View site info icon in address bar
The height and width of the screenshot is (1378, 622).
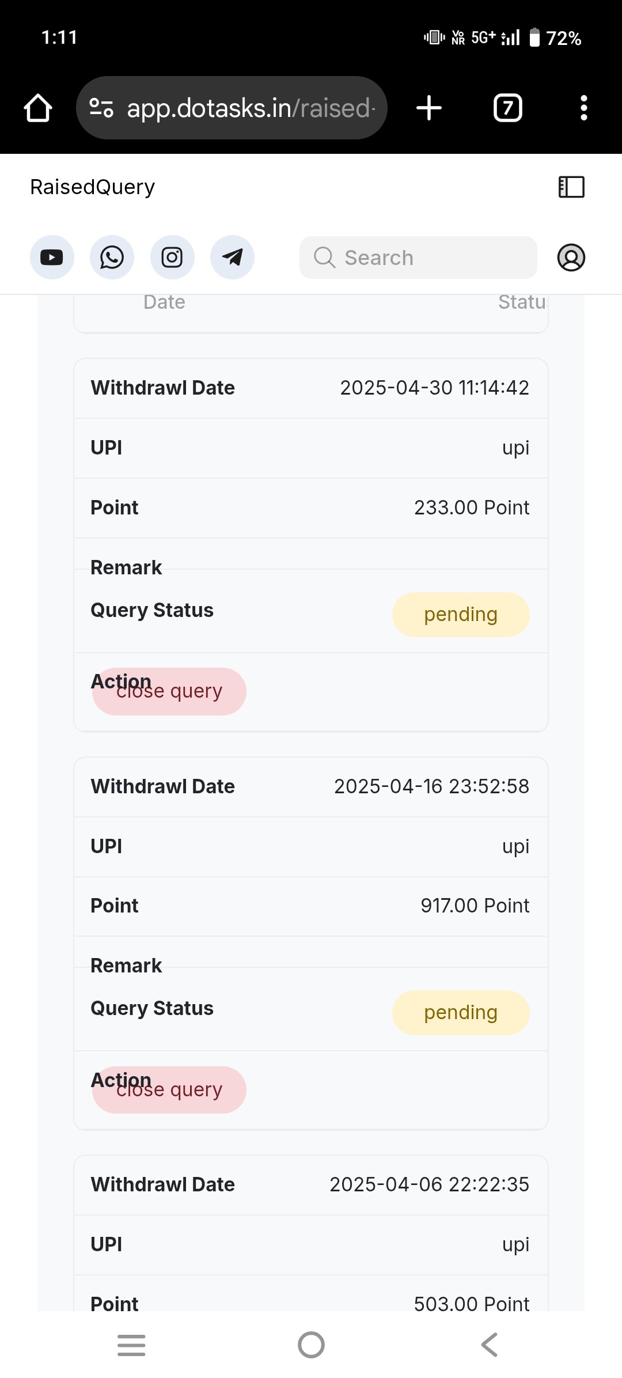[101, 108]
